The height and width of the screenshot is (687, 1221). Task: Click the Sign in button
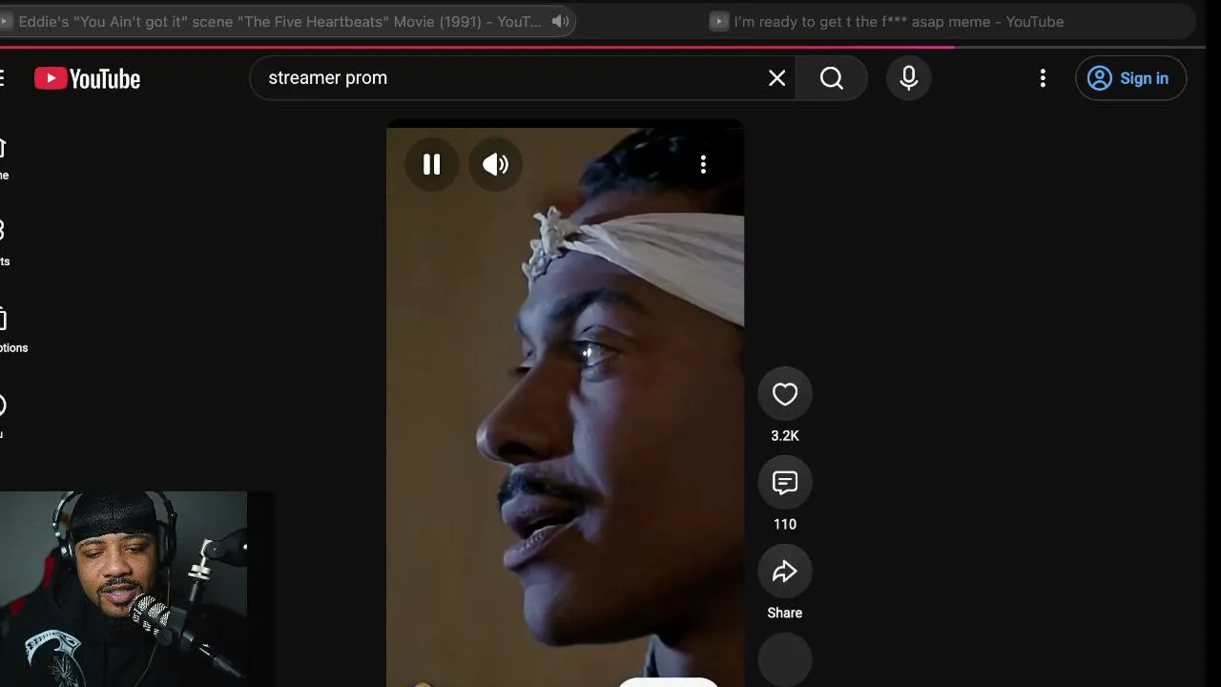click(1131, 78)
